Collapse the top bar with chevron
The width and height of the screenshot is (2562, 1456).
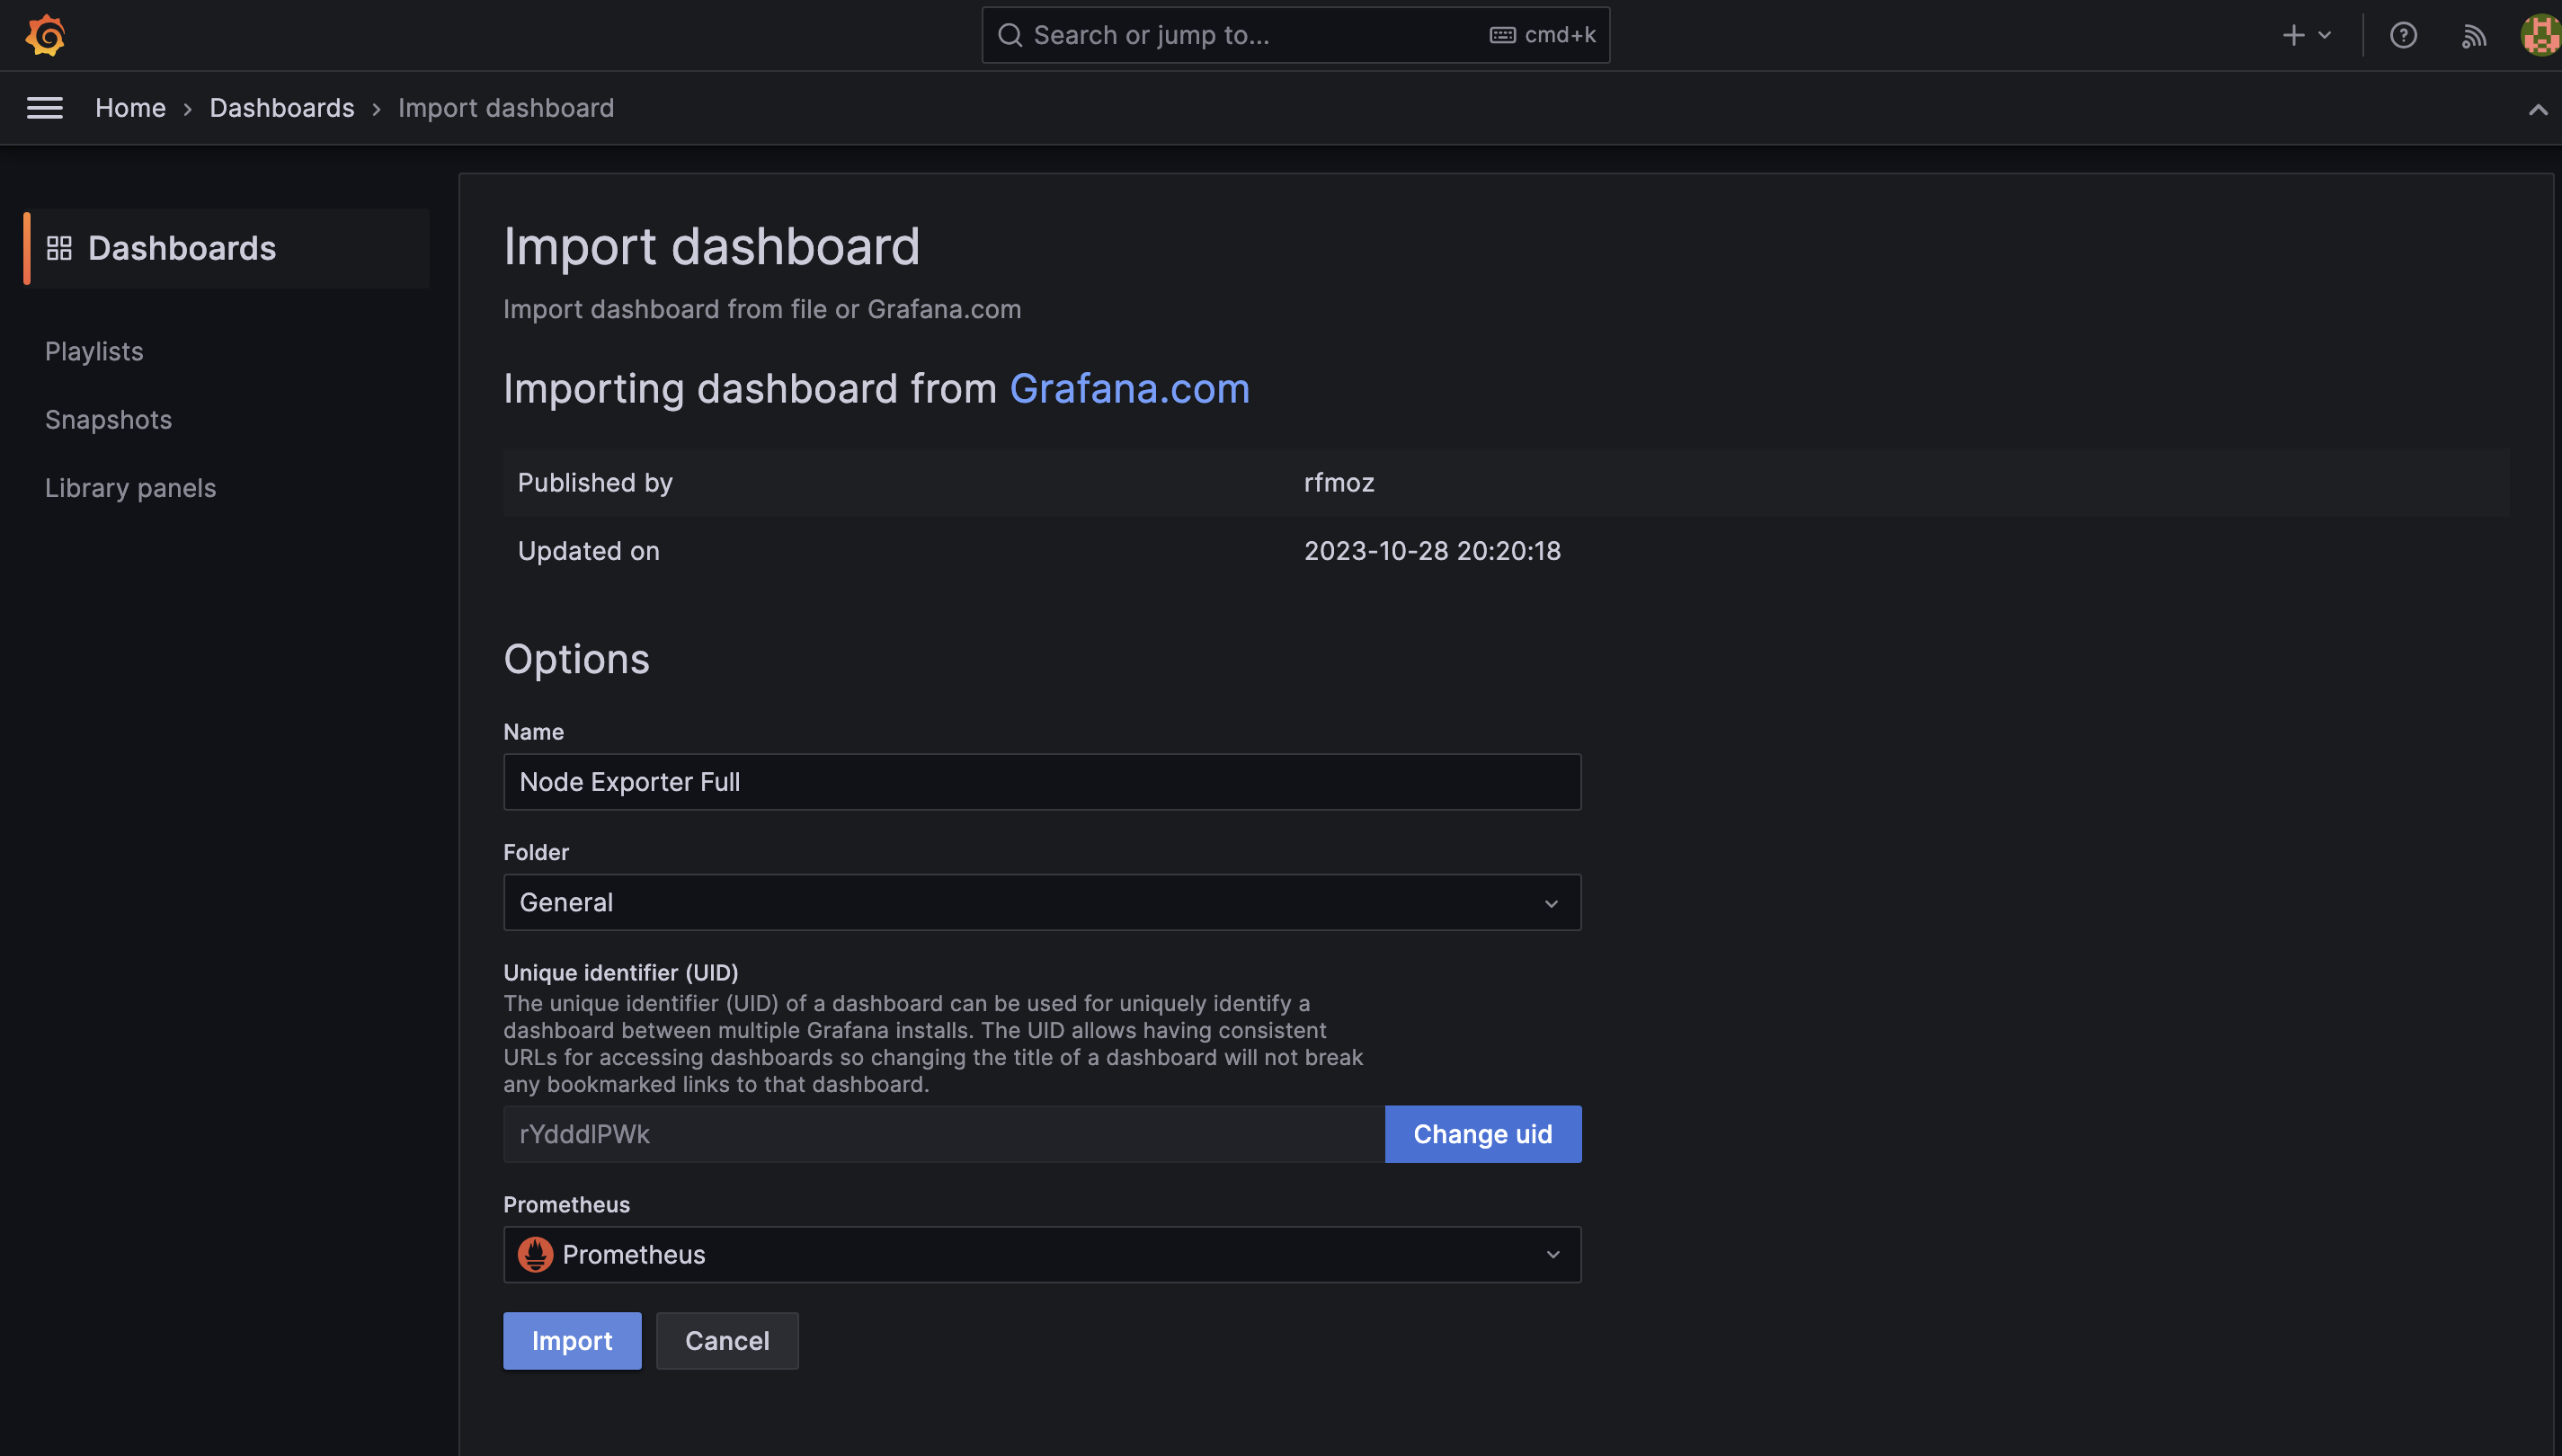(x=2537, y=109)
